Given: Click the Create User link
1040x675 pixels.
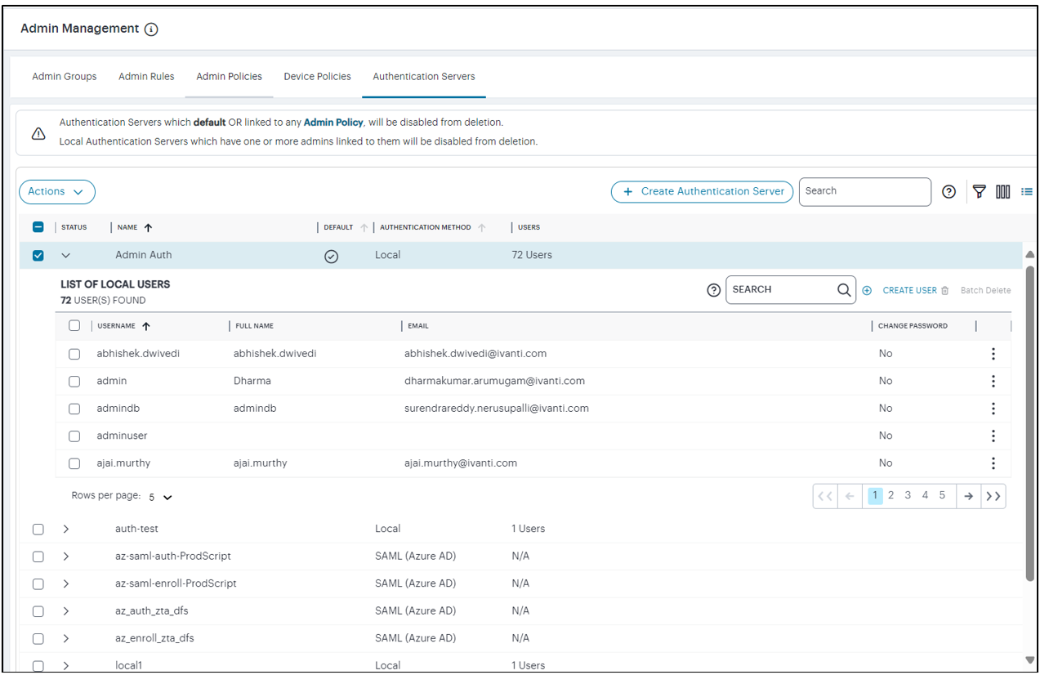Looking at the screenshot, I should 909,290.
